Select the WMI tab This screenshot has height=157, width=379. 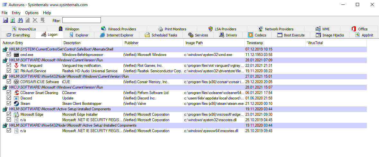[322, 29]
